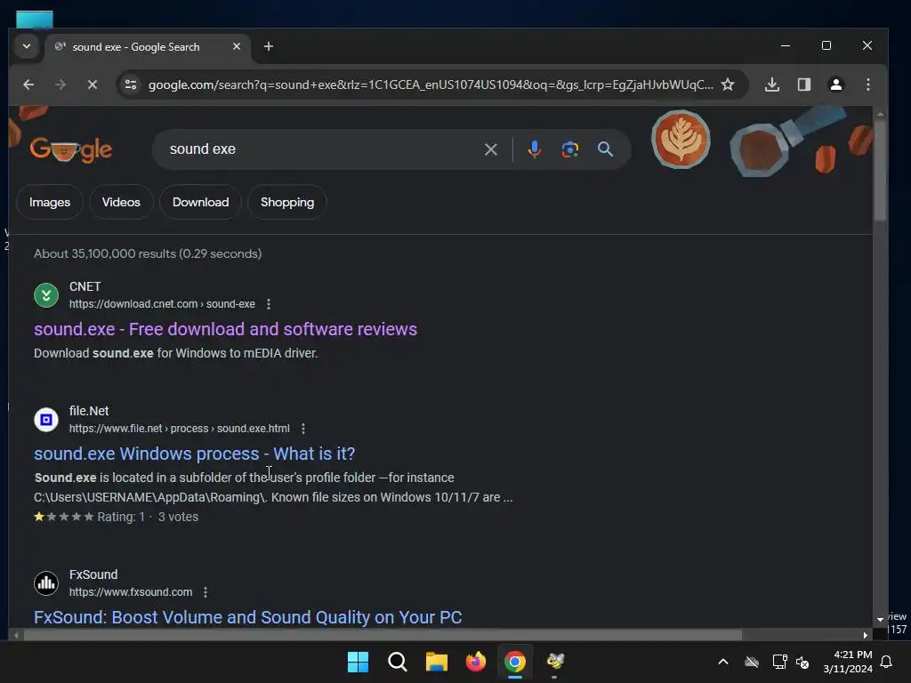Click the 'About 35,100,000 results' text

(x=148, y=253)
